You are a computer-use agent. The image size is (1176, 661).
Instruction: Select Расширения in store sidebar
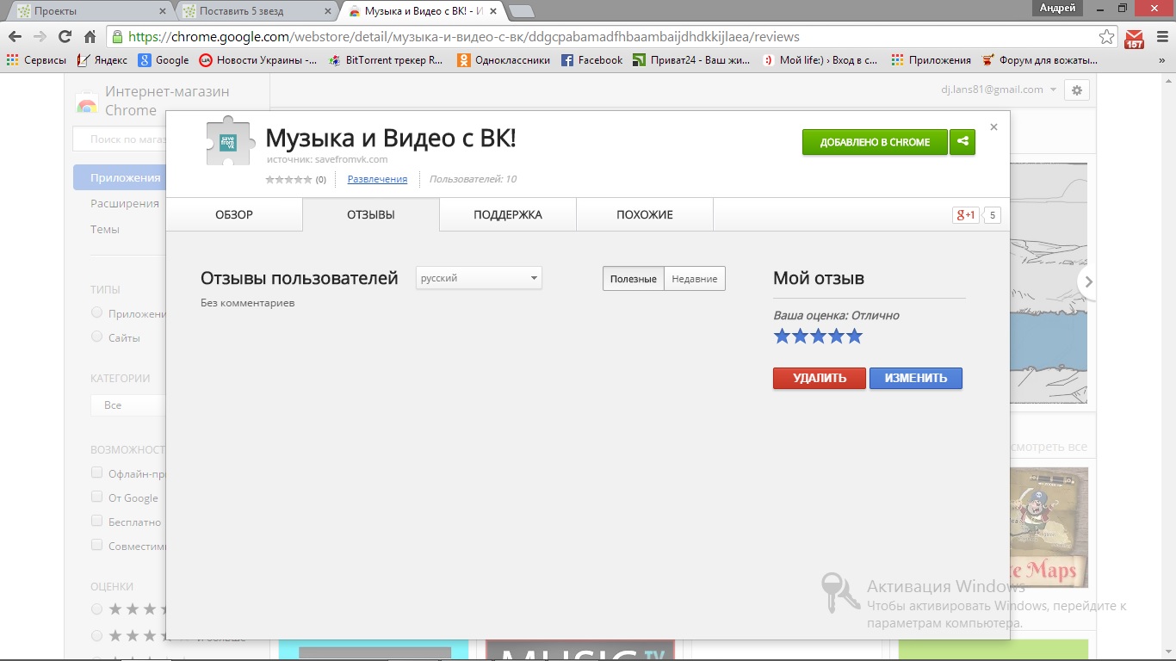pyautogui.click(x=125, y=203)
